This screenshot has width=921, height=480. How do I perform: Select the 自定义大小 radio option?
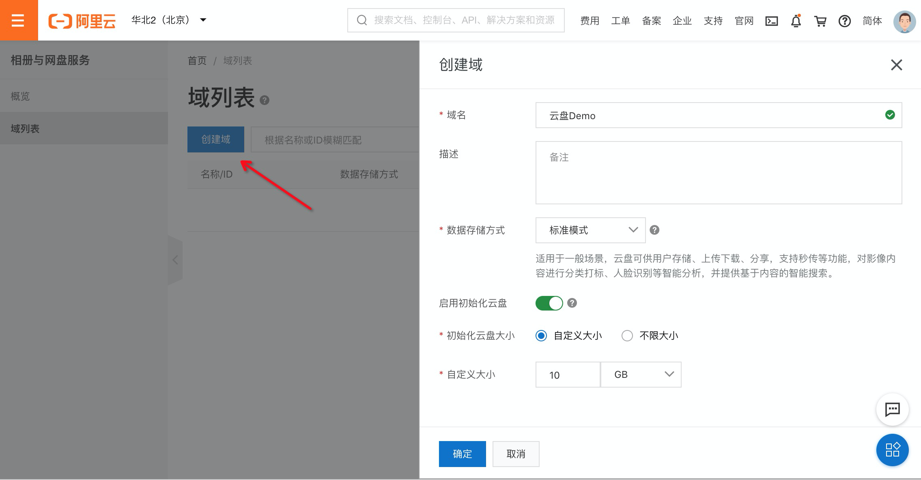541,336
